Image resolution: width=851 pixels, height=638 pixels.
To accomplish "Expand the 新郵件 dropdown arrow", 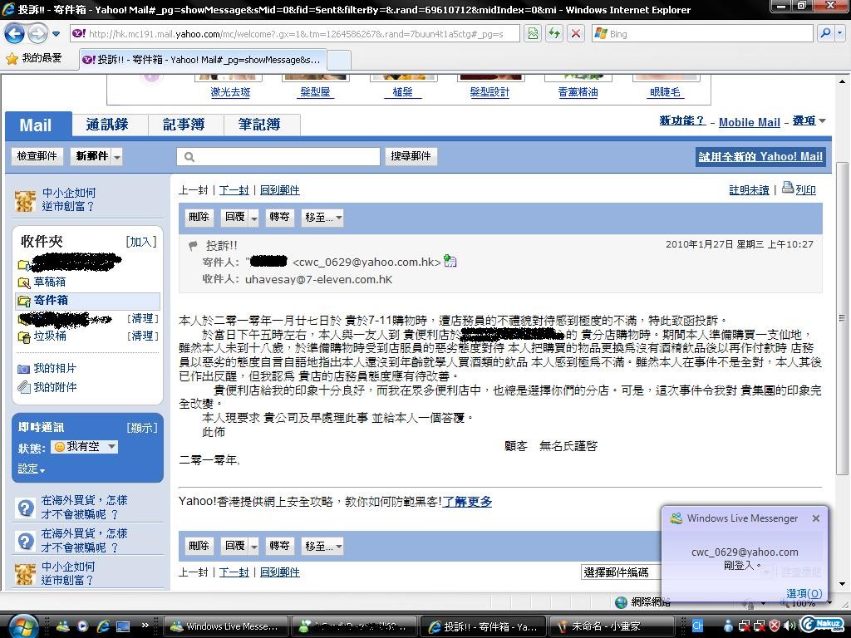I will 117,157.
